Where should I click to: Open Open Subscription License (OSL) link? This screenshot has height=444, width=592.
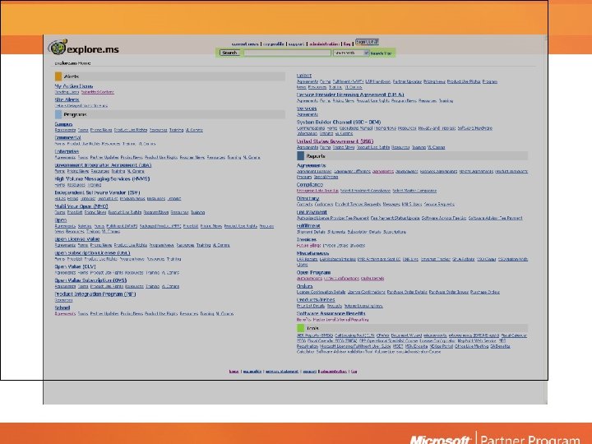point(92,253)
